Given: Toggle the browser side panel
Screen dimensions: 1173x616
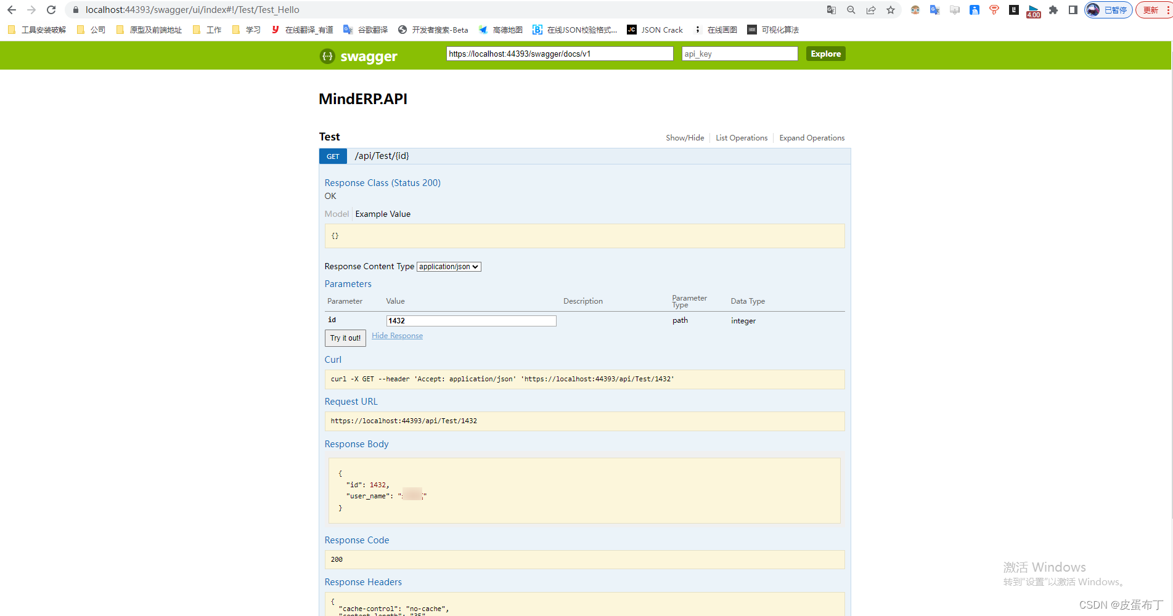Looking at the screenshot, I should [x=1073, y=10].
